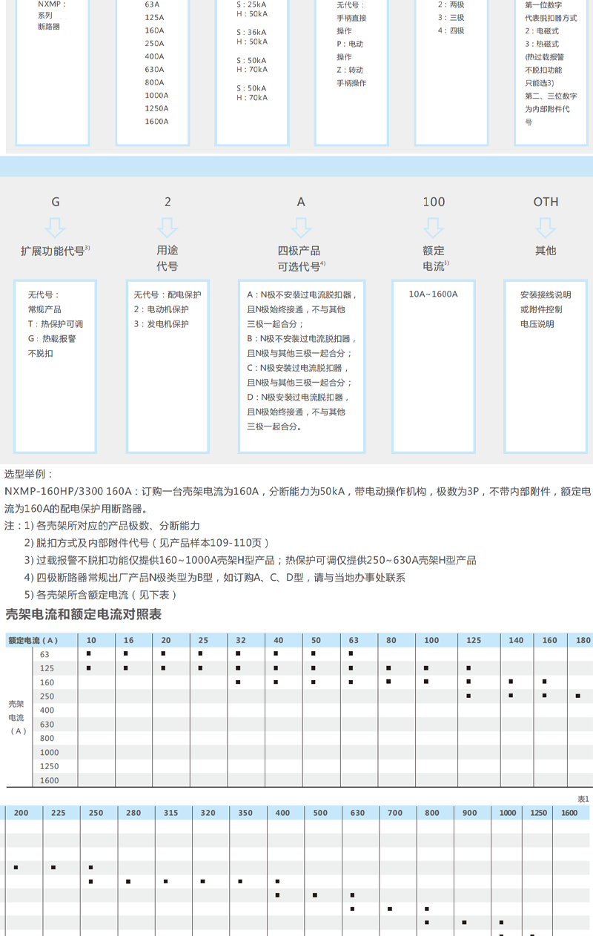
Task: Click the down arrow under OTH
Action: [x=546, y=227]
